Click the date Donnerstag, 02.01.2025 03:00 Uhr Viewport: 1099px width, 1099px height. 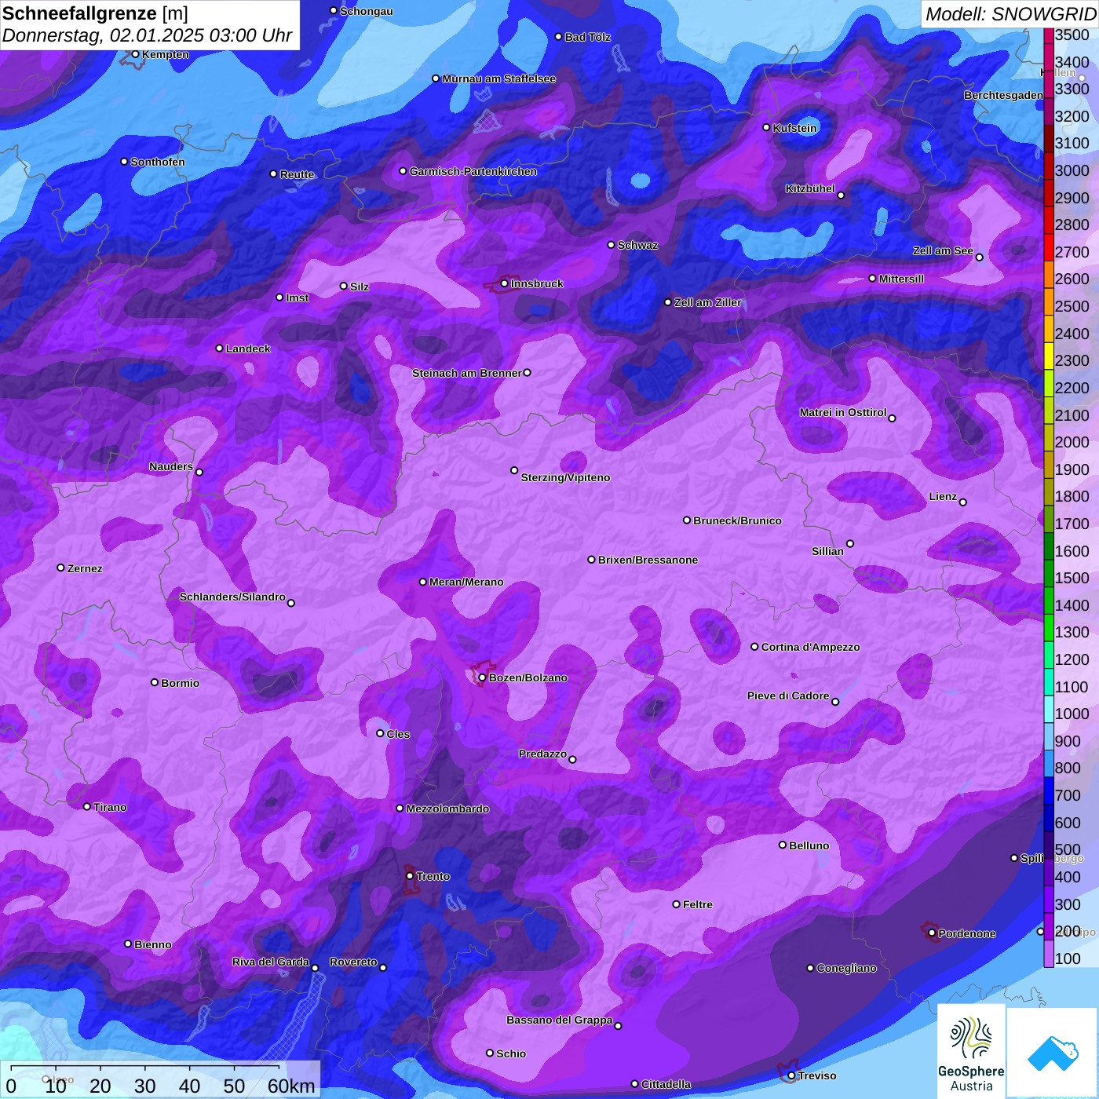[x=147, y=35]
